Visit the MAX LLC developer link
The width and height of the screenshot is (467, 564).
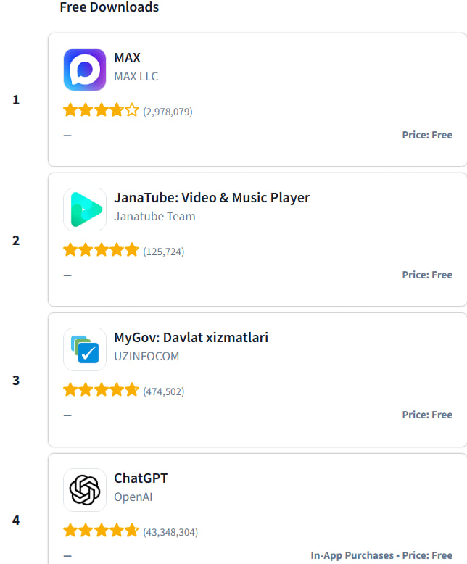tap(136, 76)
